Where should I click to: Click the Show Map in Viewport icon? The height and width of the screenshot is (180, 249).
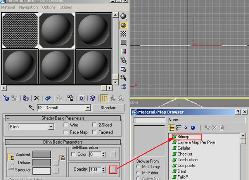[93, 98]
